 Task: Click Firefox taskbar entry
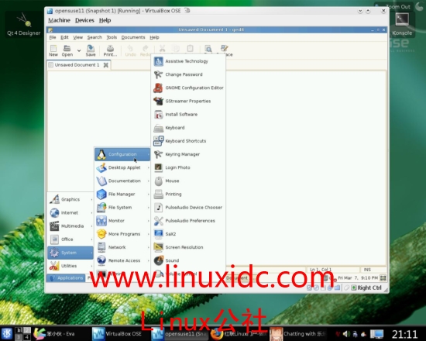239,334
